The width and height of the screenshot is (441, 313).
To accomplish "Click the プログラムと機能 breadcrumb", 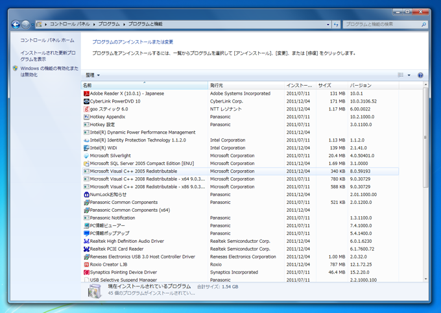I will click(x=145, y=24).
